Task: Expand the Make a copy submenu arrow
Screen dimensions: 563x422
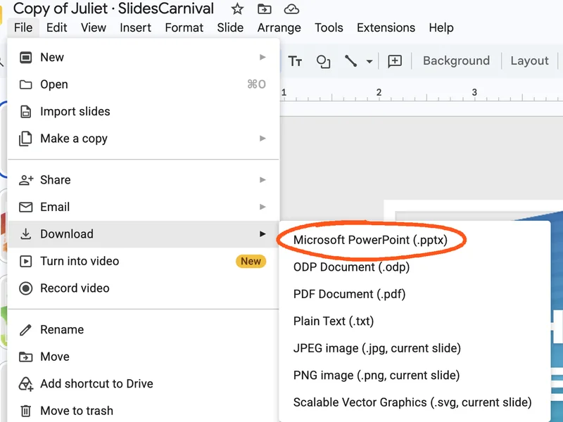Action: pos(262,138)
